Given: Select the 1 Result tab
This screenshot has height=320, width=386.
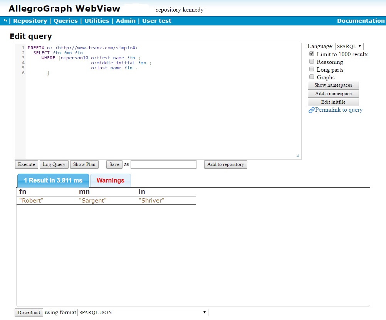Looking at the screenshot, I should [x=53, y=180].
